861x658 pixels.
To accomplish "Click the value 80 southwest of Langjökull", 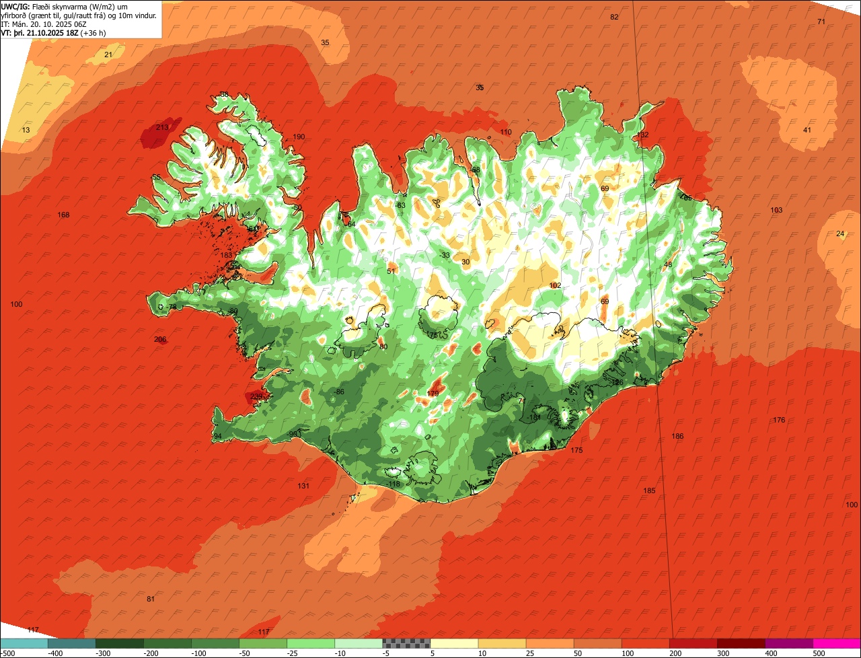I will pyautogui.click(x=383, y=346).
